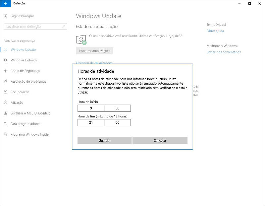Open Enviar-nos comentários link
The image size is (265, 206).
click(224, 52)
